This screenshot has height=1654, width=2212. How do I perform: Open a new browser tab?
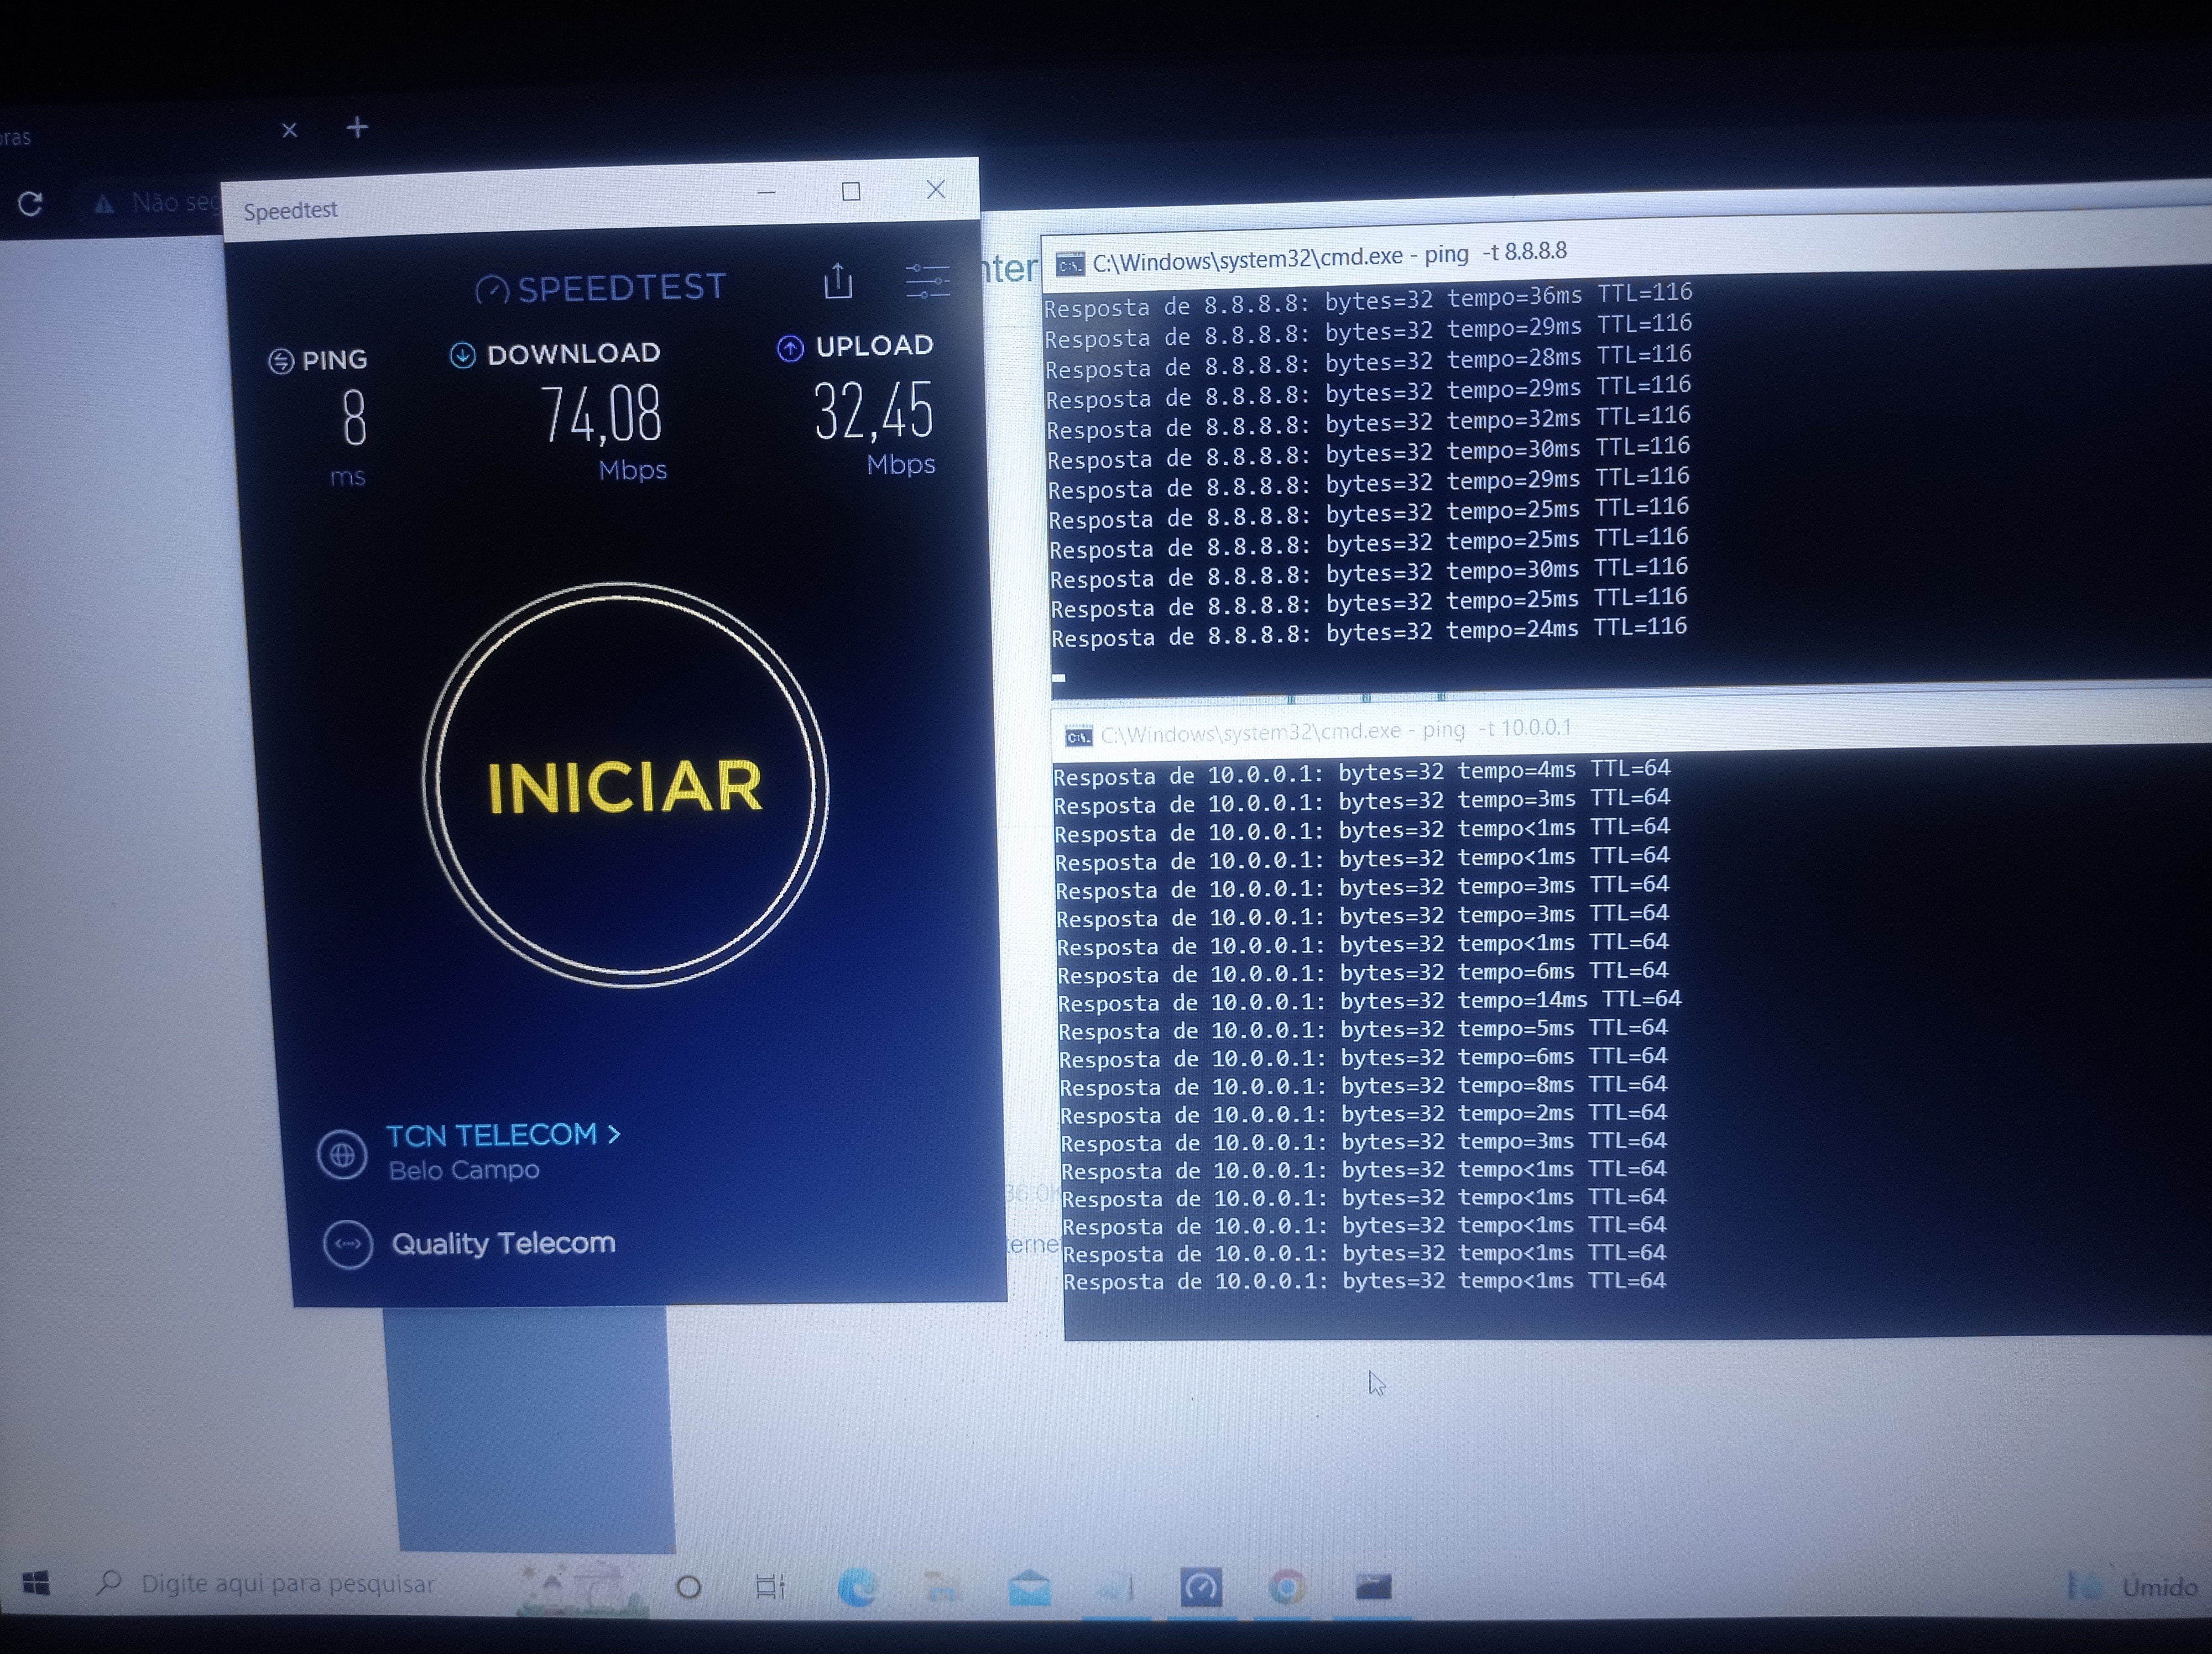pyautogui.click(x=357, y=128)
